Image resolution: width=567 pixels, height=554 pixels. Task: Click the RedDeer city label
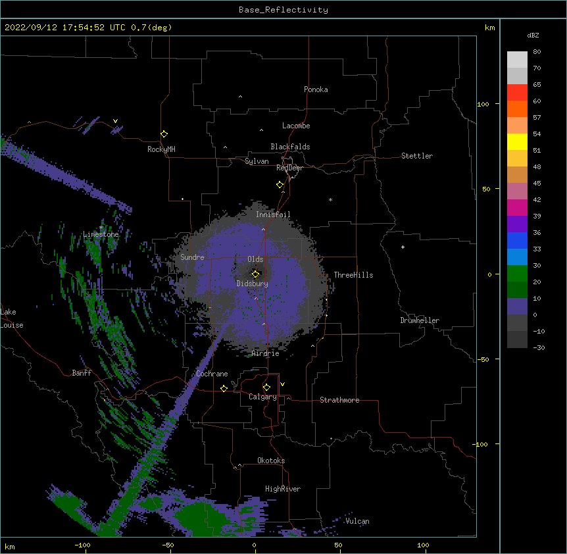(289, 168)
